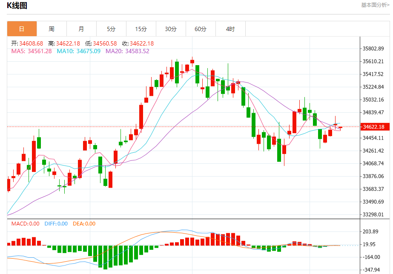The height and width of the screenshot is (274, 393).
Task: Click the 203.89 MACD axis label
Action: click(370, 232)
